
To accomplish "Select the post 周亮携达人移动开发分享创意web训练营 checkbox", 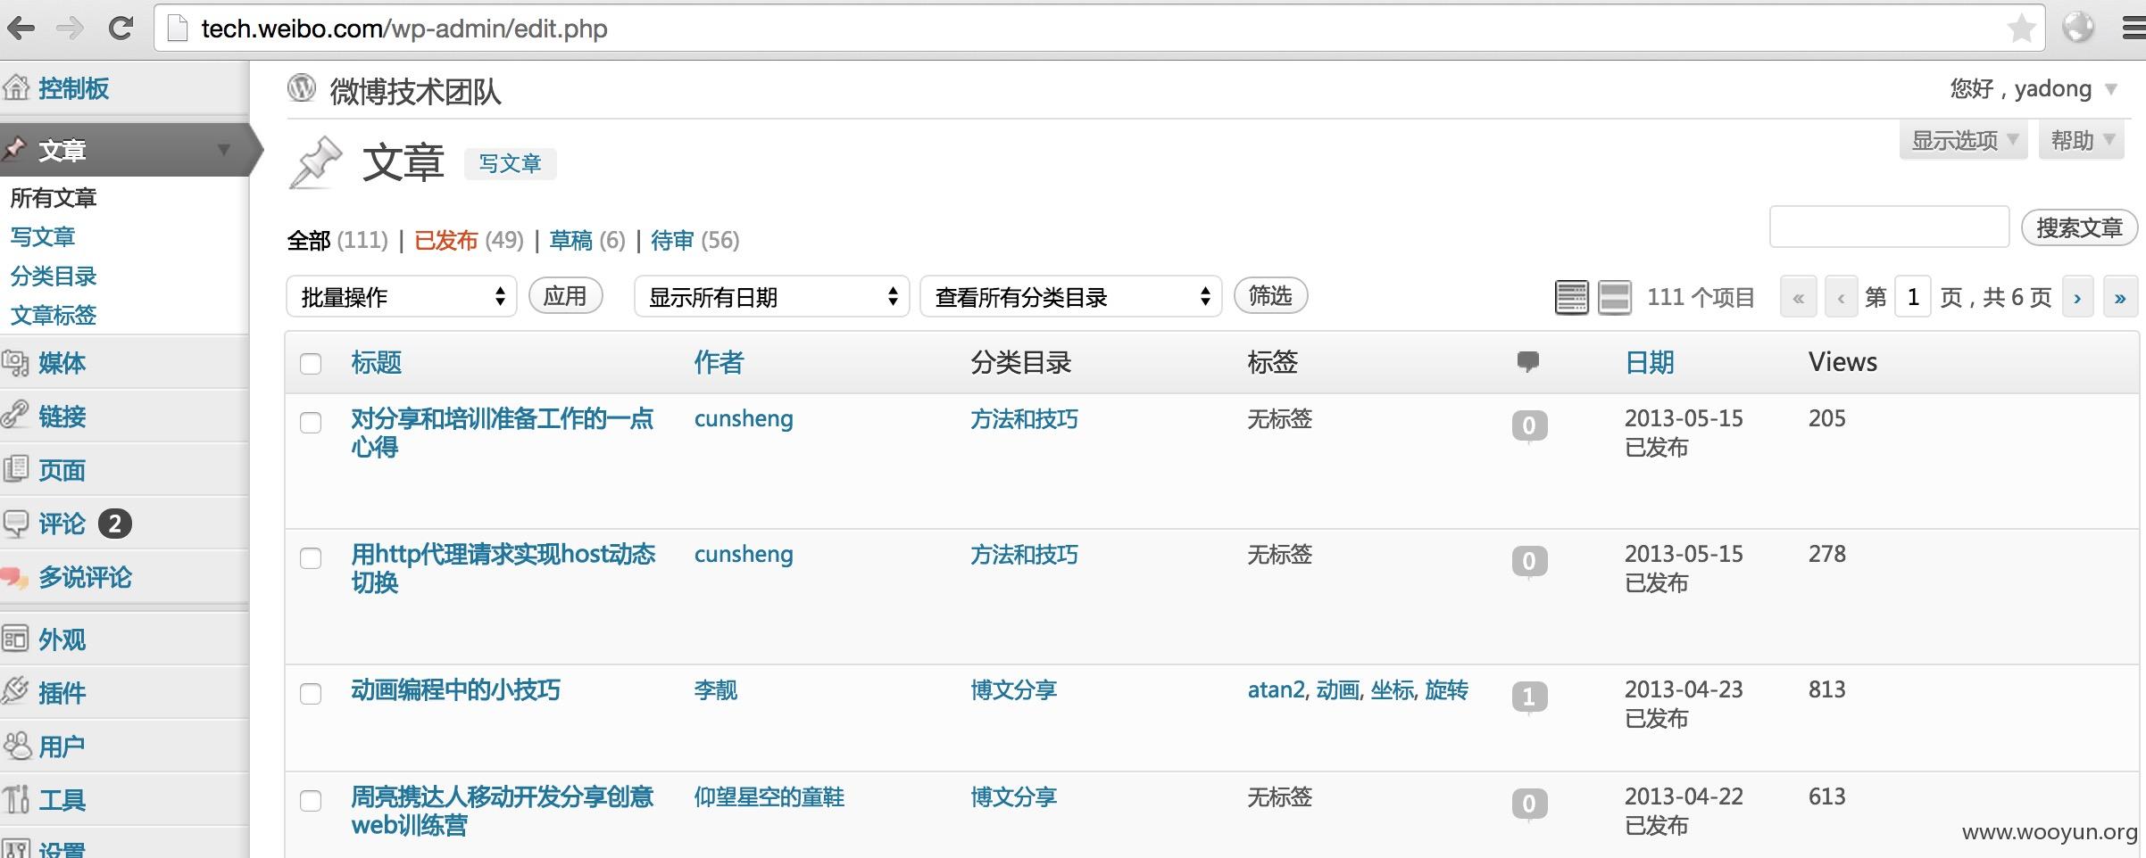I will tap(311, 800).
